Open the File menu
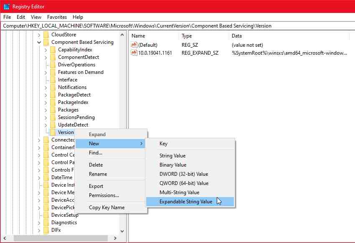The image size is (355, 243). 7,17
